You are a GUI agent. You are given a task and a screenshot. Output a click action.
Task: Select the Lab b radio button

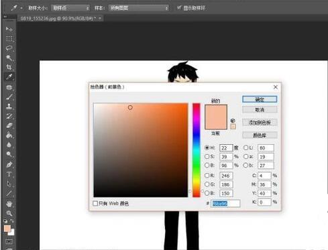(x=245, y=165)
